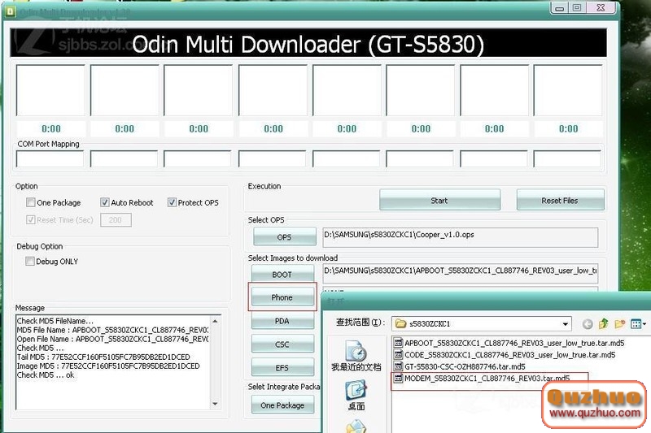Open Recent Documents (我最近的文档) shortcut

(x=356, y=356)
